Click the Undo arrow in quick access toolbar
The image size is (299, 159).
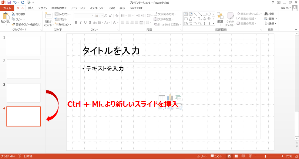tap(15, 2)
